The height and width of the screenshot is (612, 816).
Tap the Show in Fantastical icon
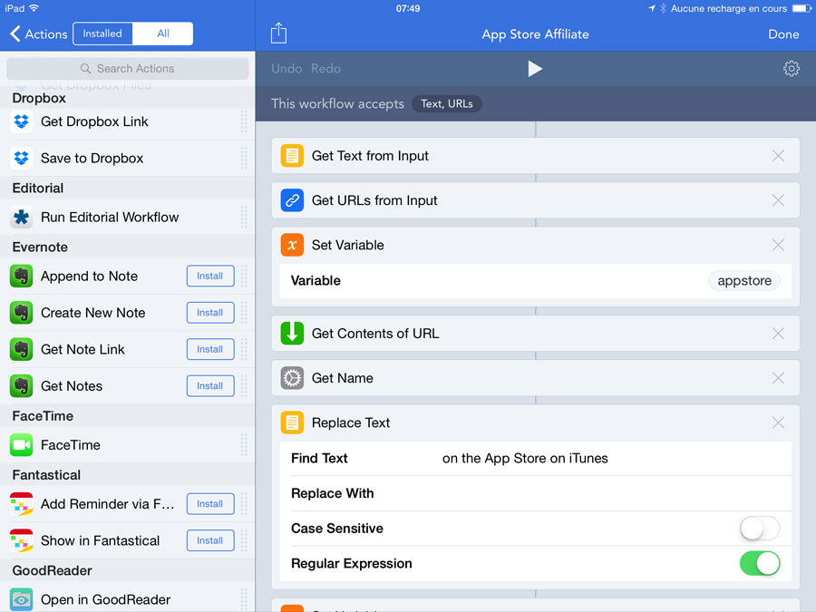coord(22,540)
